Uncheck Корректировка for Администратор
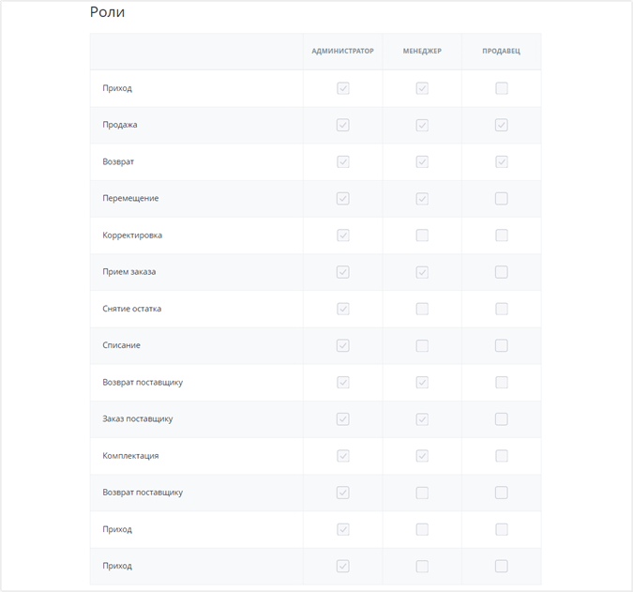 click(x=342, y=235)
